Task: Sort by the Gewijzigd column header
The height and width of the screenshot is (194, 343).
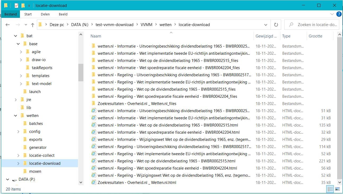Action: pyautogui.click(x=266, y=36)
